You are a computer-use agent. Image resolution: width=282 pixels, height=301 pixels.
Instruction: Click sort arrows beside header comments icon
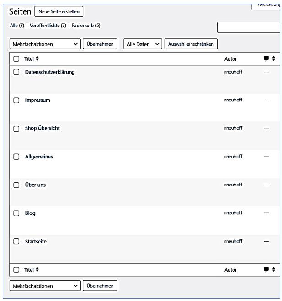(274, 58)
